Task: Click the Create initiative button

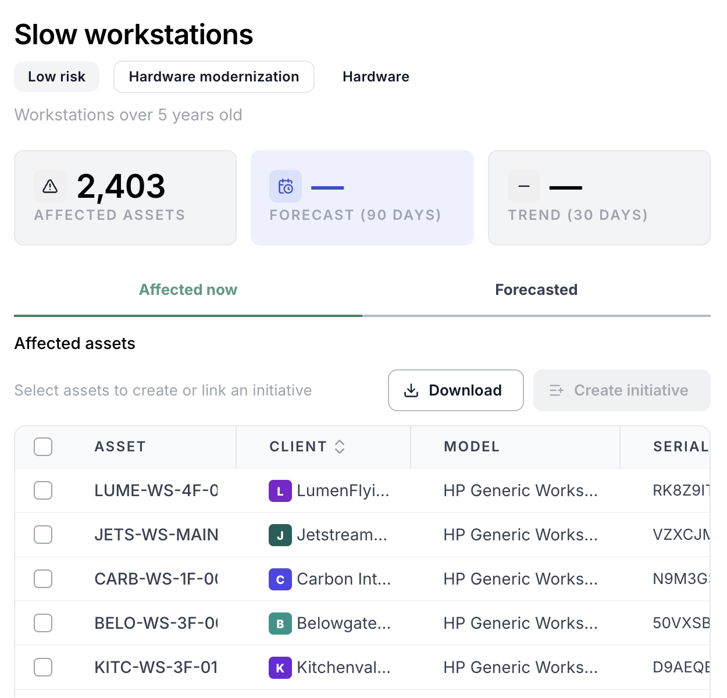Action: 622,390
